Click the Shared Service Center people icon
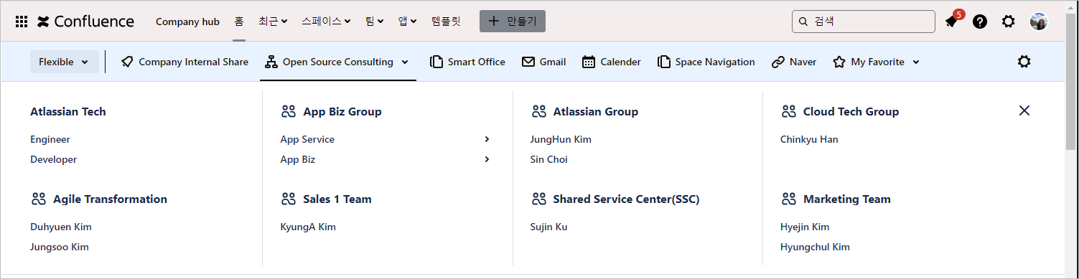 point(538,199)
